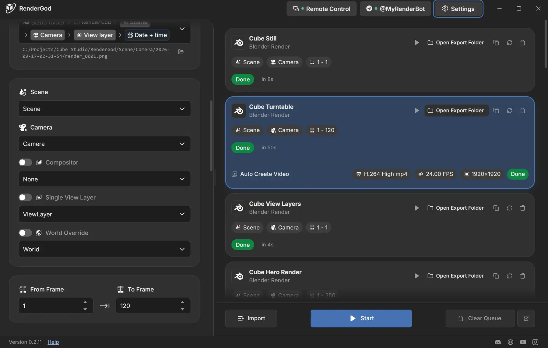The width and height of the screenshot is (548, 348).
Task: Click the Start render button
Action: [361, 318]
